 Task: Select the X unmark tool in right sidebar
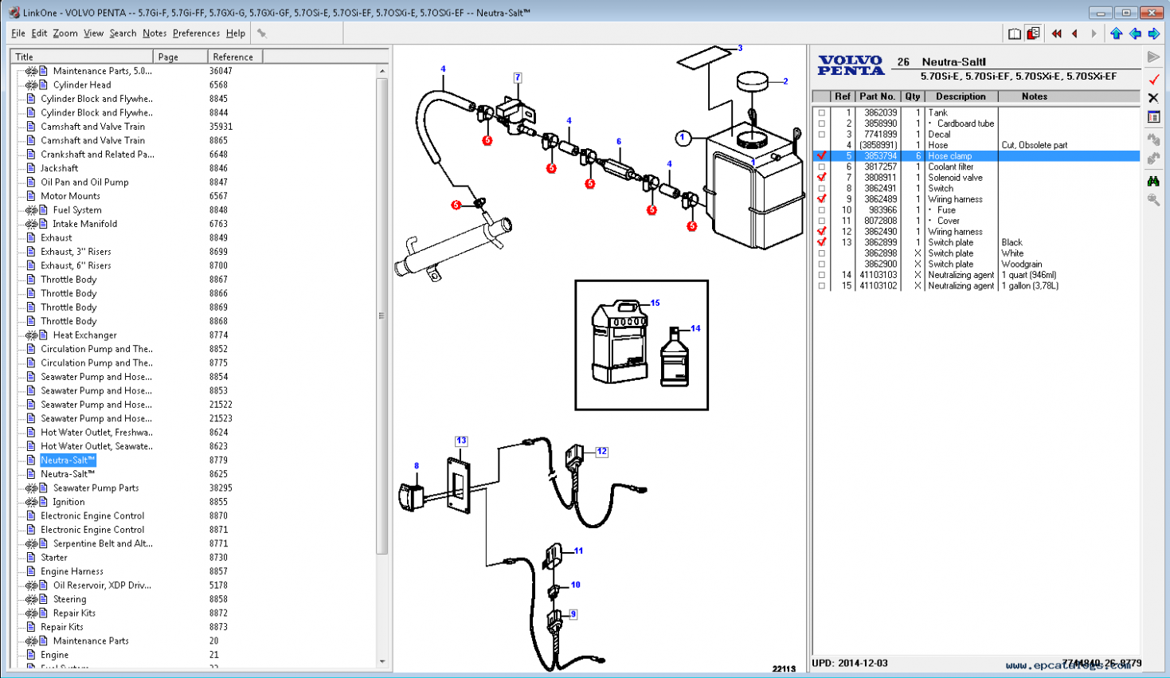click(1152, 99)
